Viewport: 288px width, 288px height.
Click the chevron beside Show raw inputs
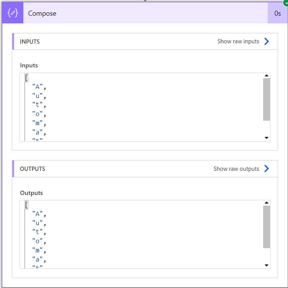tap(267, 41)
